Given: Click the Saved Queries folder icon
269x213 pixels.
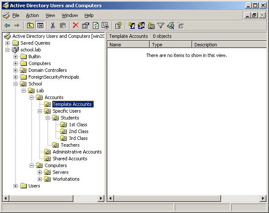Looking at the screenshot, I should (15, 43).
